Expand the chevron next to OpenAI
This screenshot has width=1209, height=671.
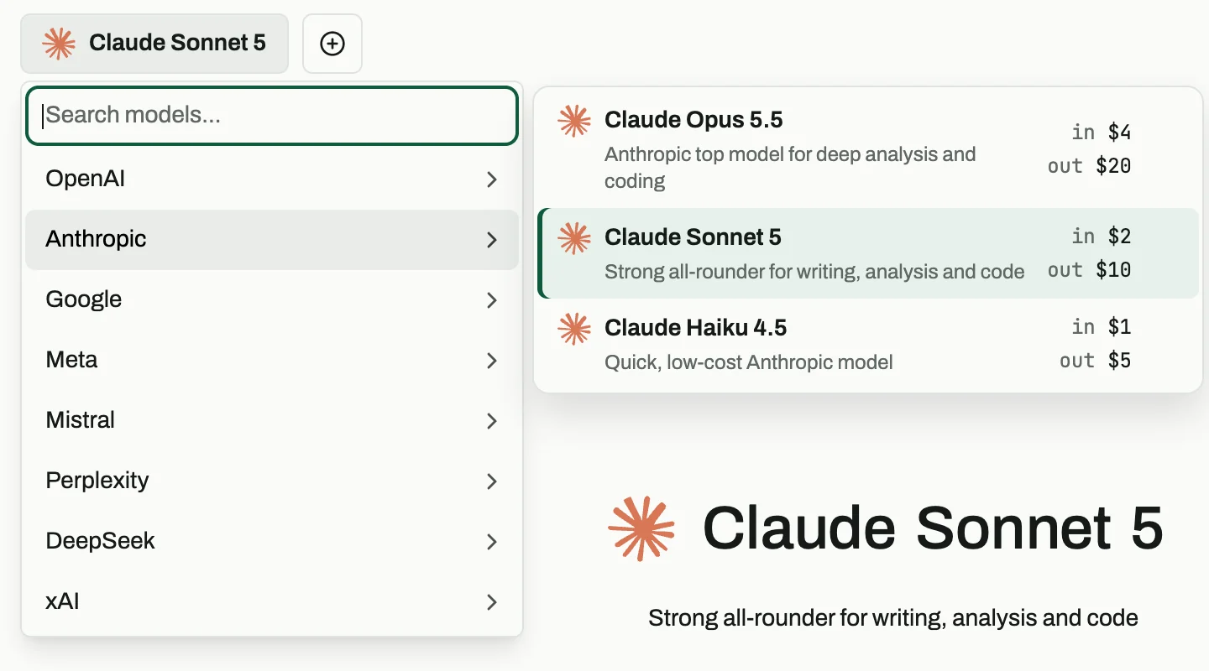click(492, 179)
